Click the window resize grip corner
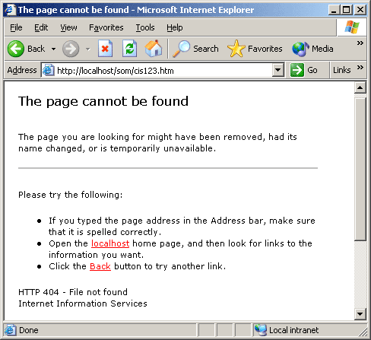The width and height of the screenshot is (371, 340). pyautogui.click(x=363, y=332)
